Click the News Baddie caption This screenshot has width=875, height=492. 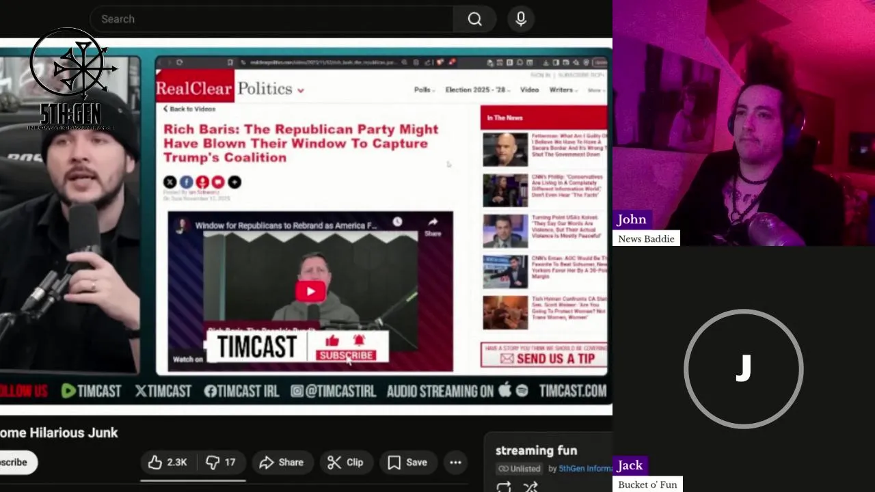(x=646, y=238)
